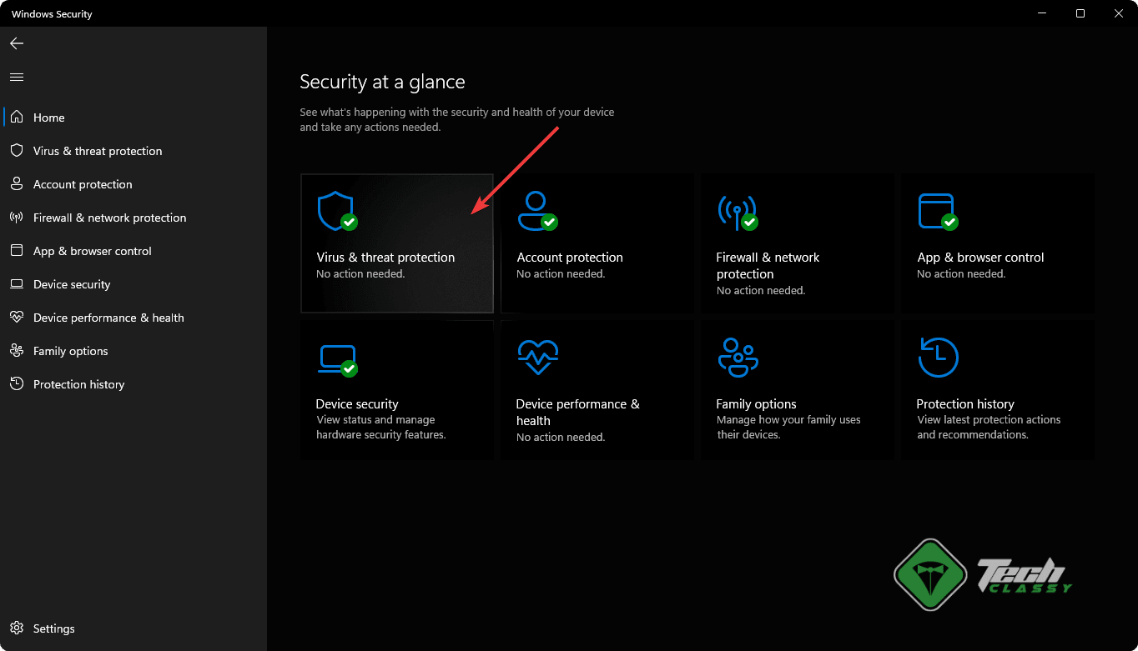
Task: Open Family options from the sidebar
Action: (x=70, y=351)
